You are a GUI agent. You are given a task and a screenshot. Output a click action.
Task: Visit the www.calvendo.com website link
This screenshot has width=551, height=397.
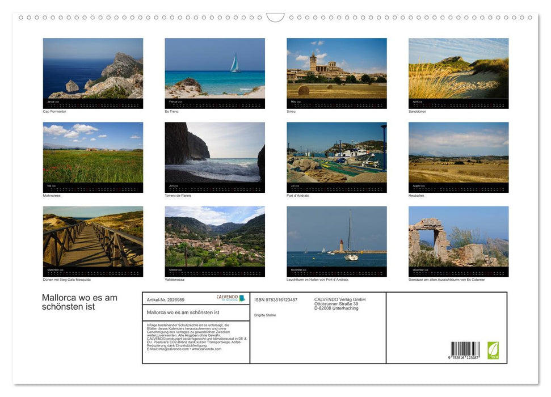[x=205, y=349]
